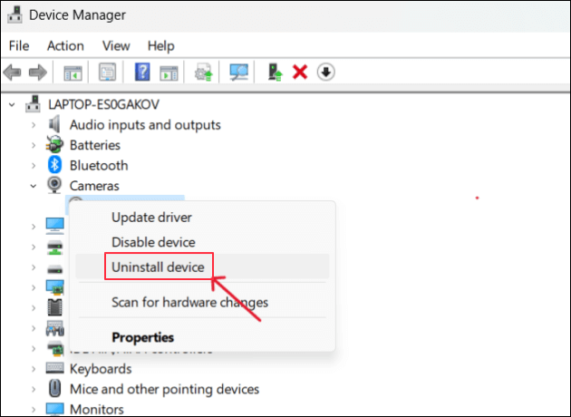Click the monitor icon beside Monitors
The image size is (571, 417).
(x=55, y=409)
